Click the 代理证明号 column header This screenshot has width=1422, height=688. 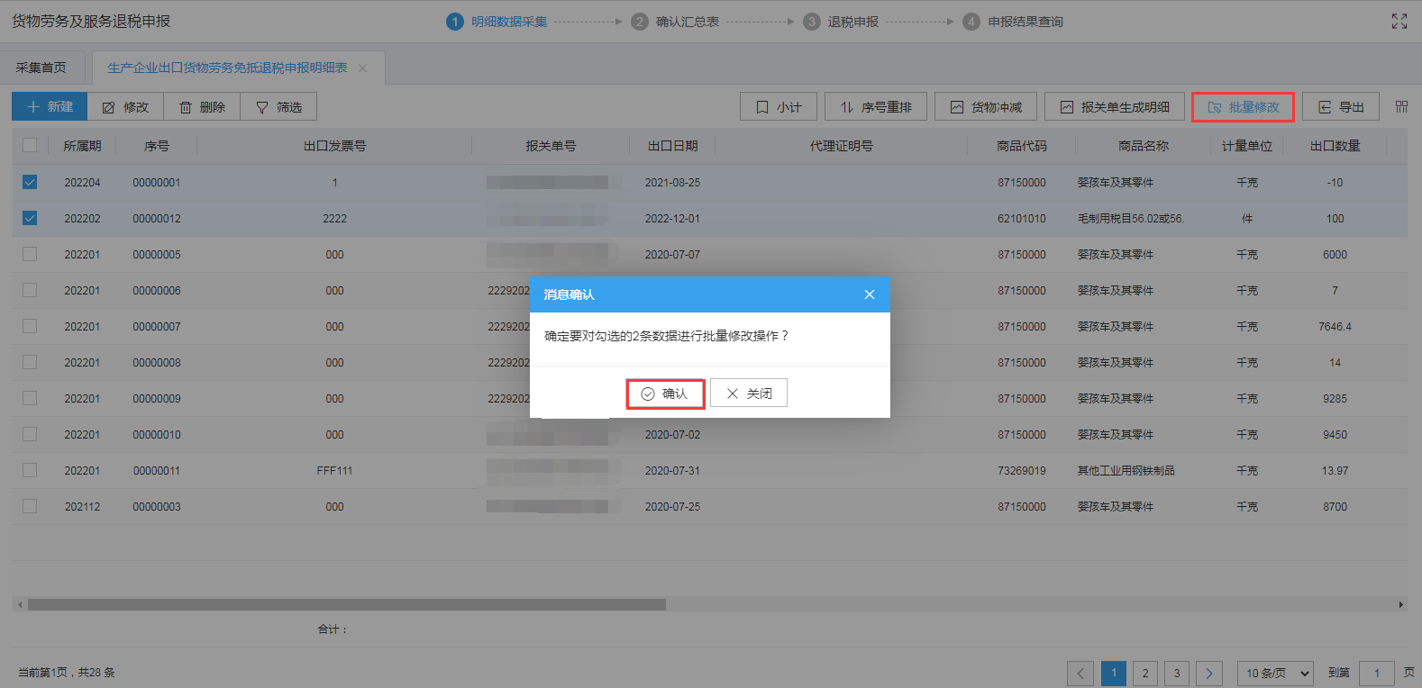(x=841, y=146)
